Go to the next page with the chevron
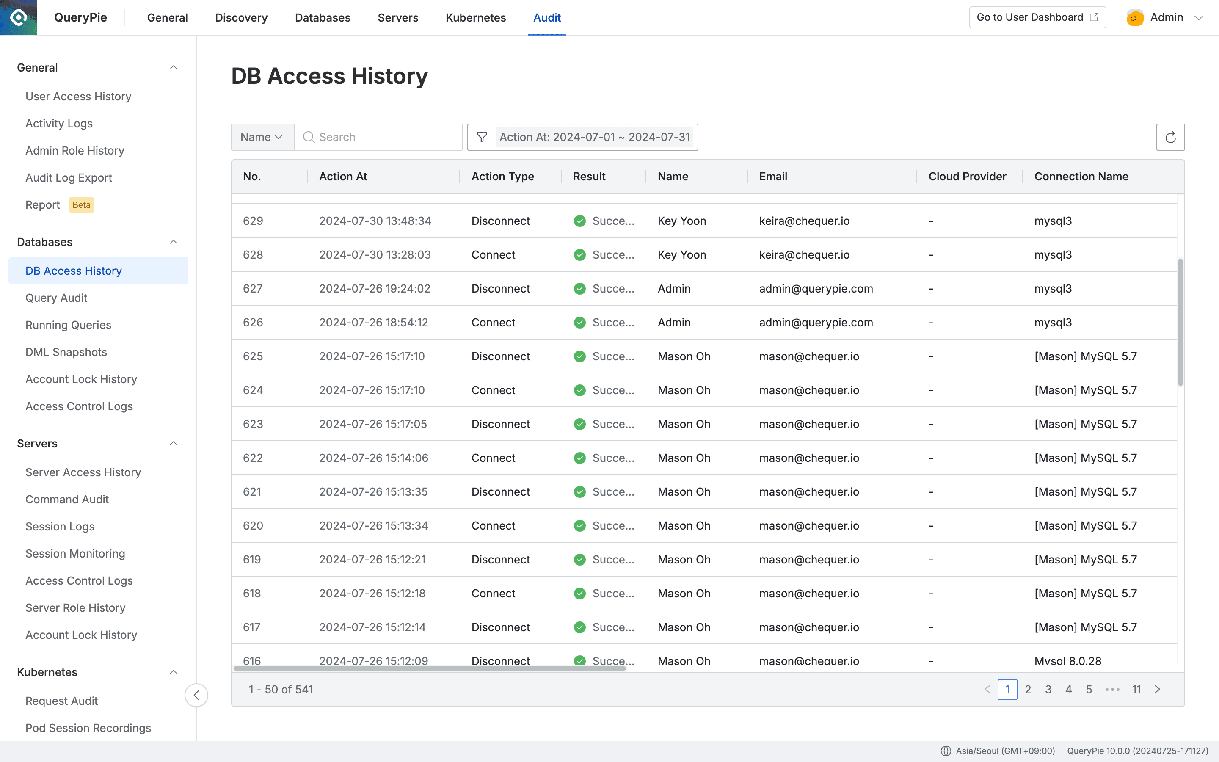This screenshot has width=1219, height=762. (x=1157, y=689)
